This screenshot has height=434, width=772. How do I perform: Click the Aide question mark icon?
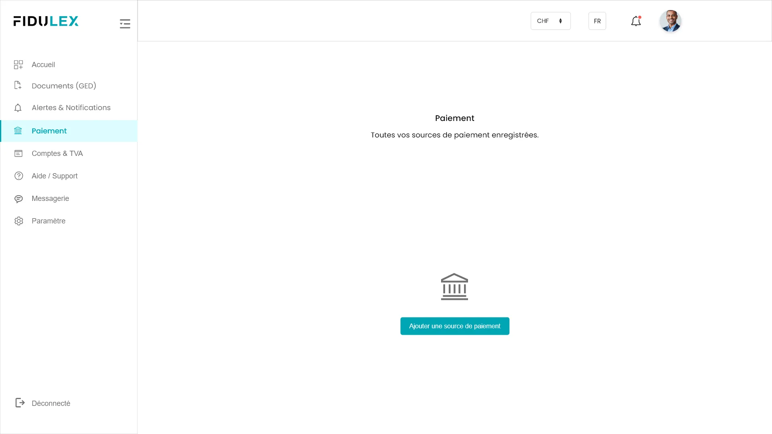click(18, 176)
